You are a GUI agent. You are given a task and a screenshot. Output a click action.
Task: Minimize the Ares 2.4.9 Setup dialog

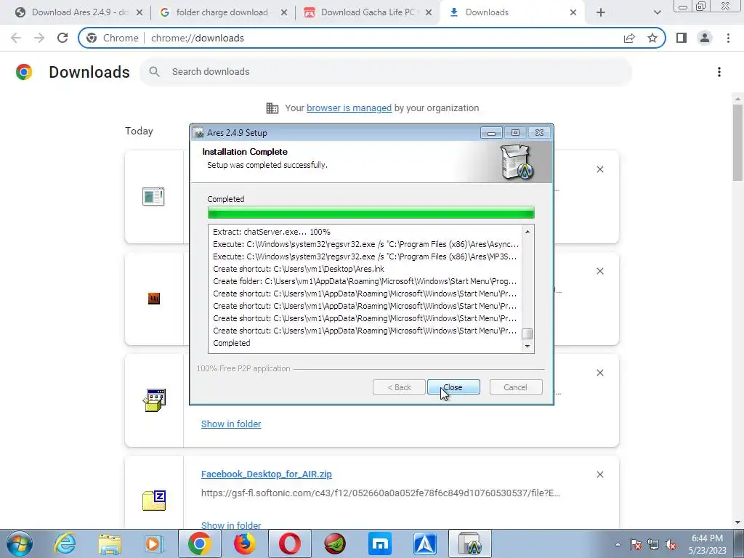pos(491,133)
